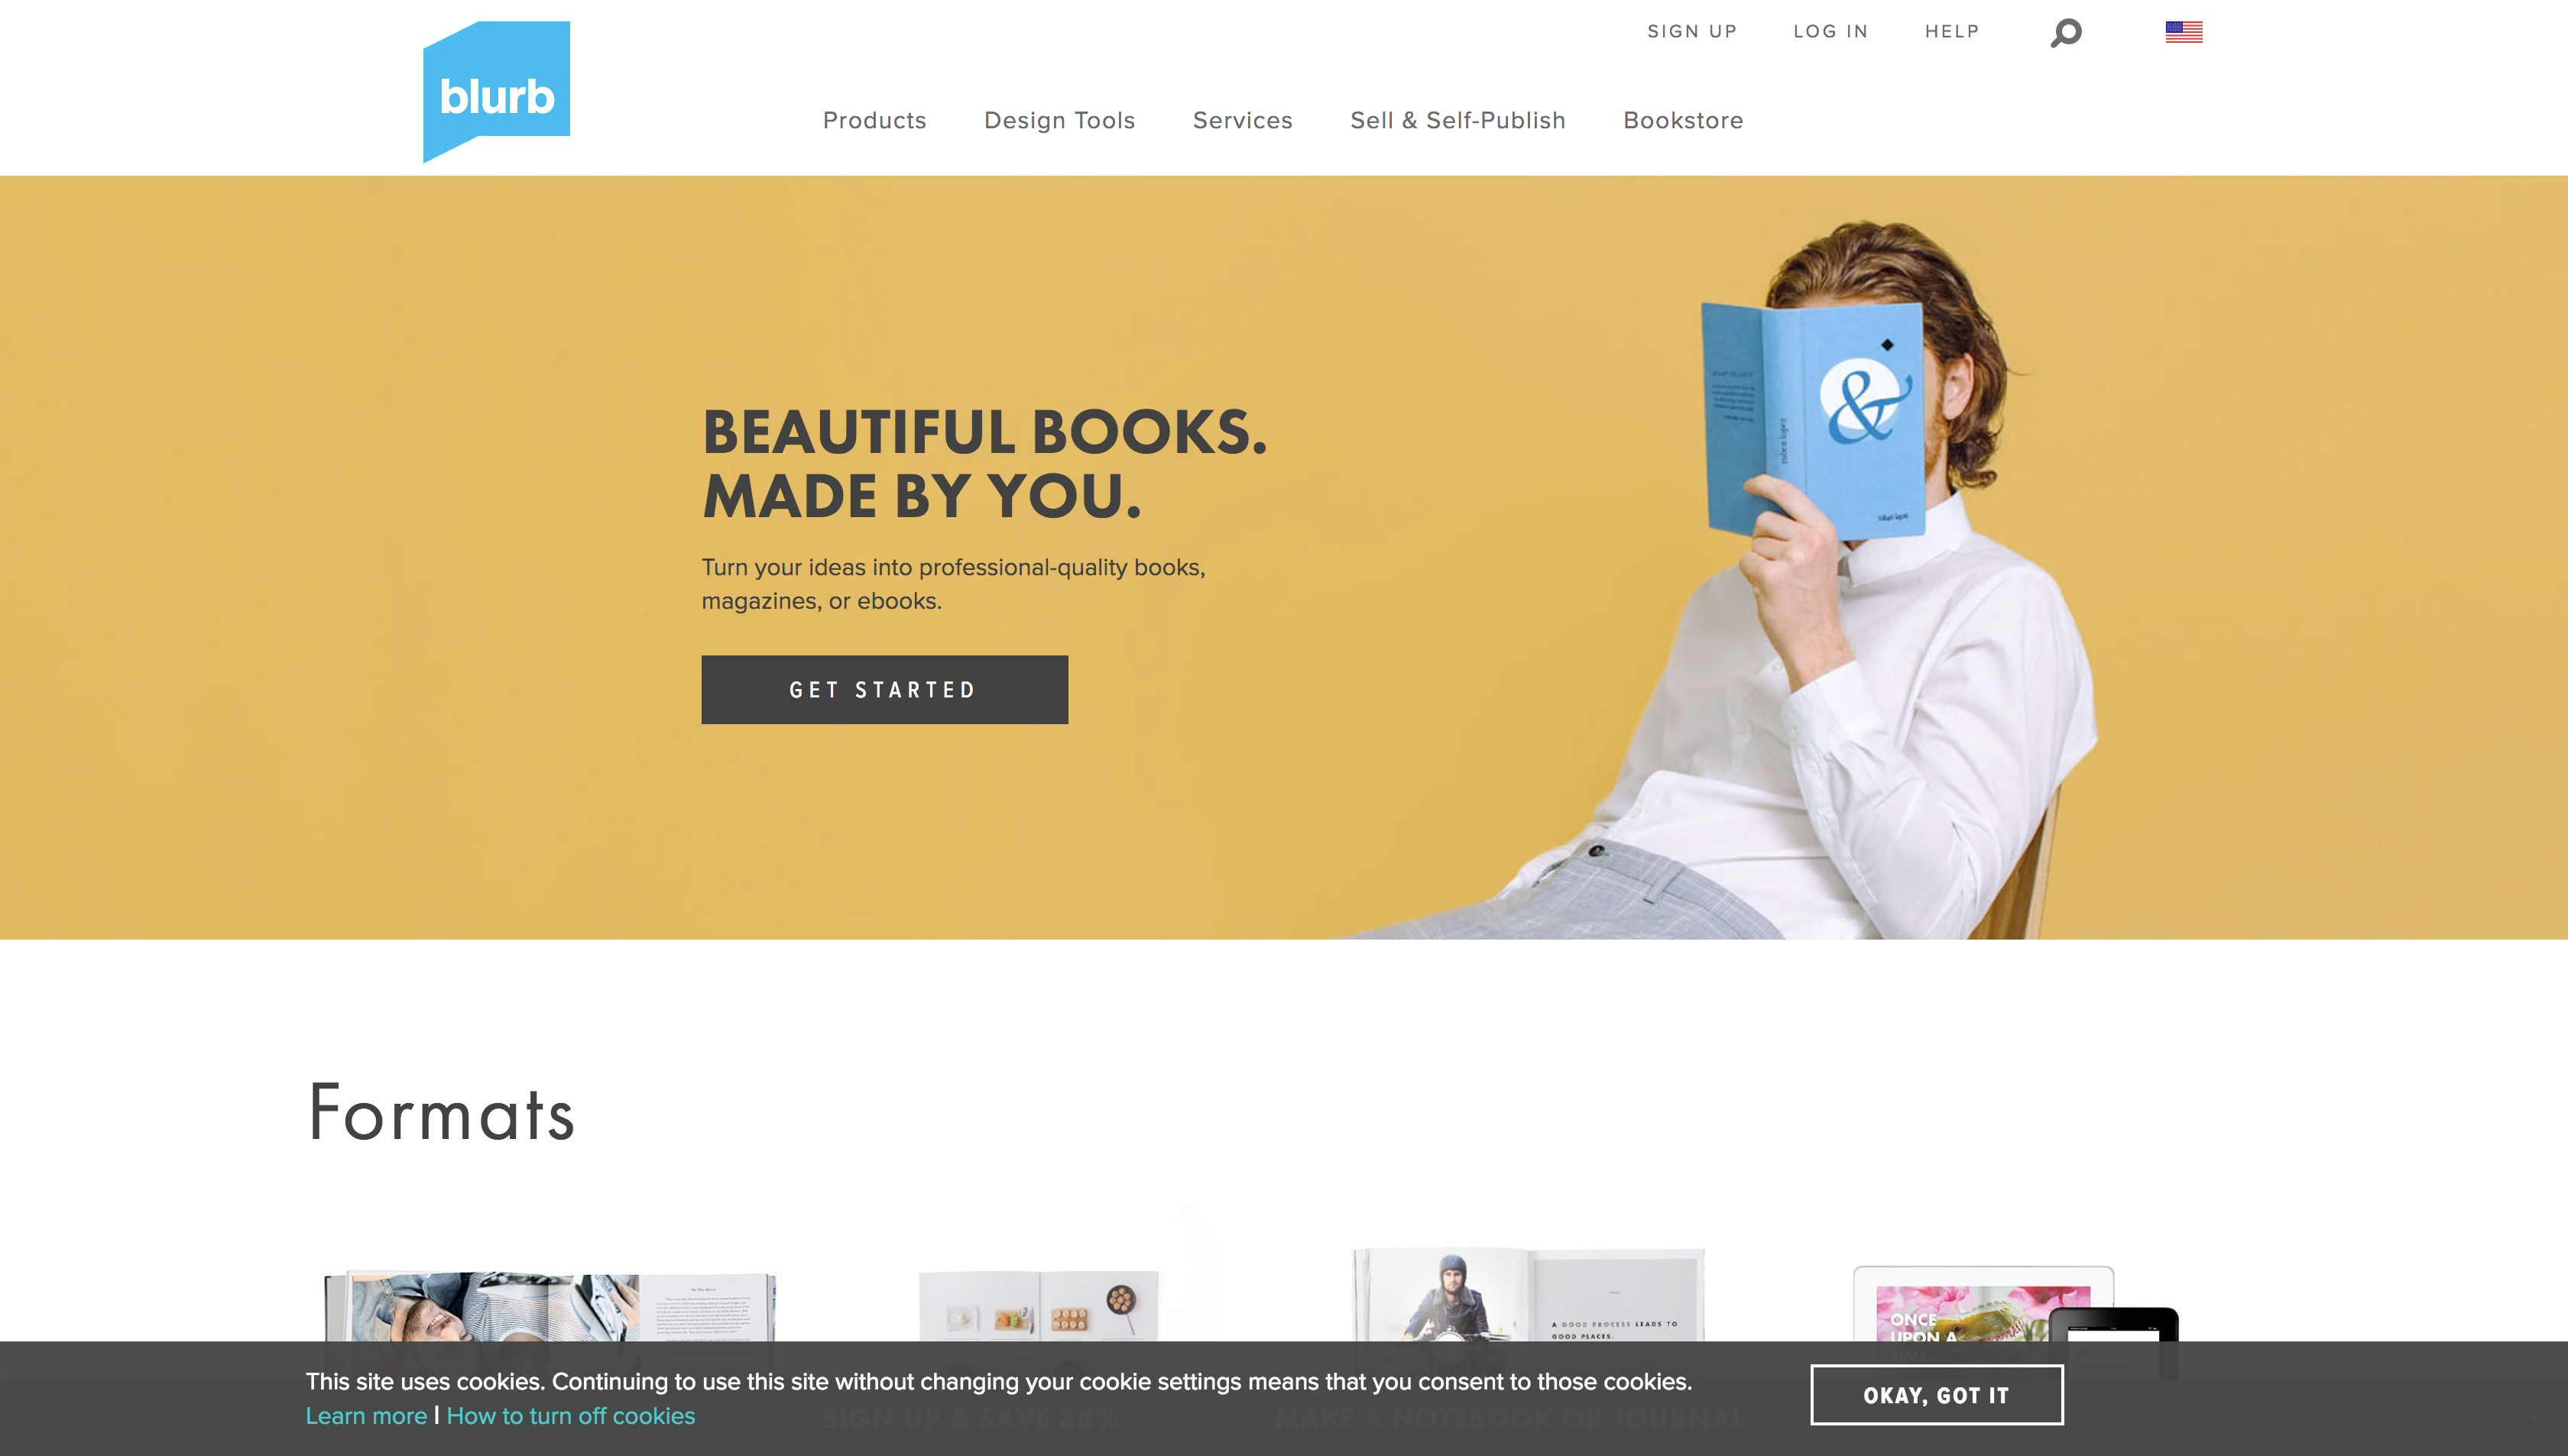Open the Services menu
The height and width of the screenshot is (1456, 2568).
point(1243,120)
